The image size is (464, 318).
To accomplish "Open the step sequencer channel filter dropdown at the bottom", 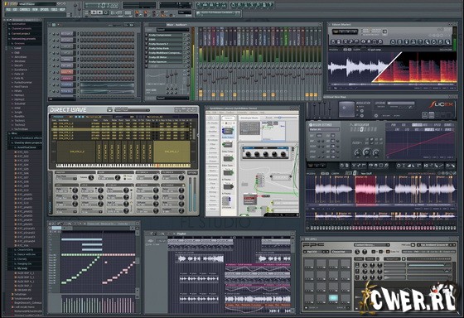I will click(62, 99).
